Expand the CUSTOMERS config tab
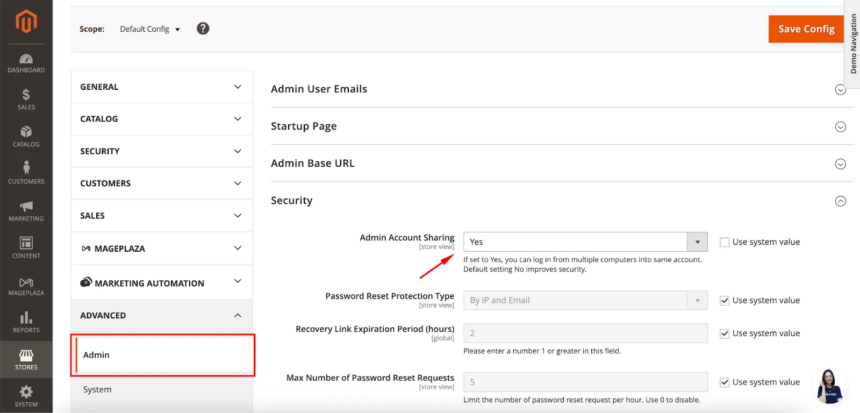Image resolution: width=860 pixels, height=413 pixels. (x=162, y=183)
